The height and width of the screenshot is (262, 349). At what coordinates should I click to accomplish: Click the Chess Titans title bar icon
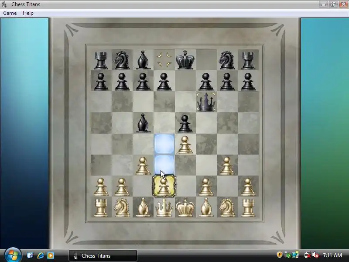pos(4,4)
